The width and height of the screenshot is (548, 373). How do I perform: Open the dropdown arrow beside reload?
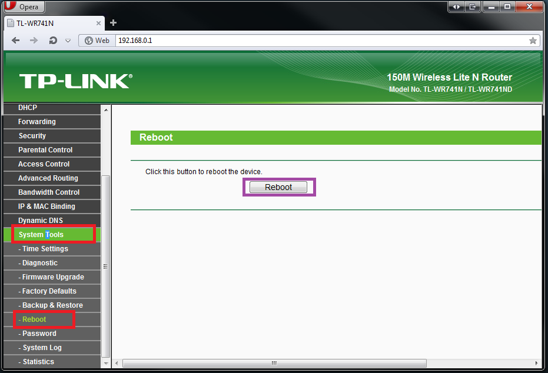pos(68,41)
